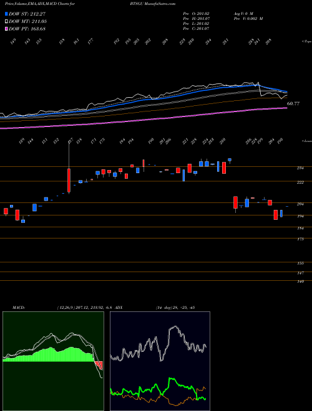Click the tall red candle with long wick

(x=69, y=181)
